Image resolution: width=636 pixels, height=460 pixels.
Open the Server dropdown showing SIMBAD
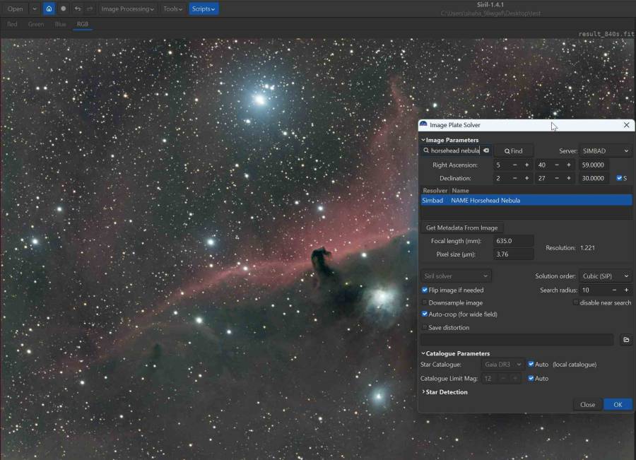(x=606, y=151)
